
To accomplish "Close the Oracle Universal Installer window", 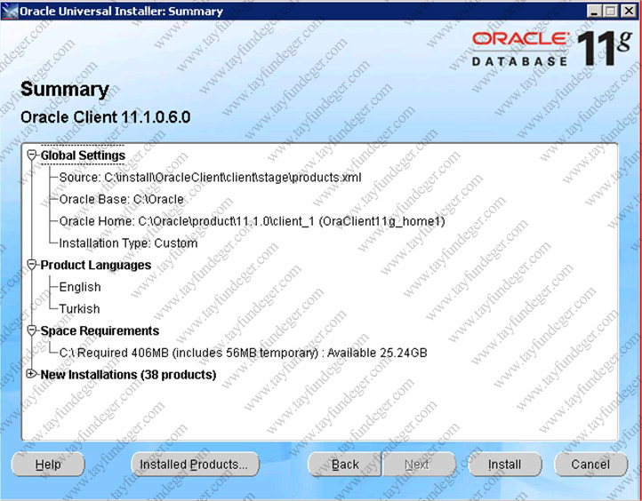I will click(630, 11).
